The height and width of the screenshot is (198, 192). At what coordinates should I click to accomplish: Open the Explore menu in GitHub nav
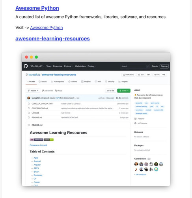[x=68, y=66]
